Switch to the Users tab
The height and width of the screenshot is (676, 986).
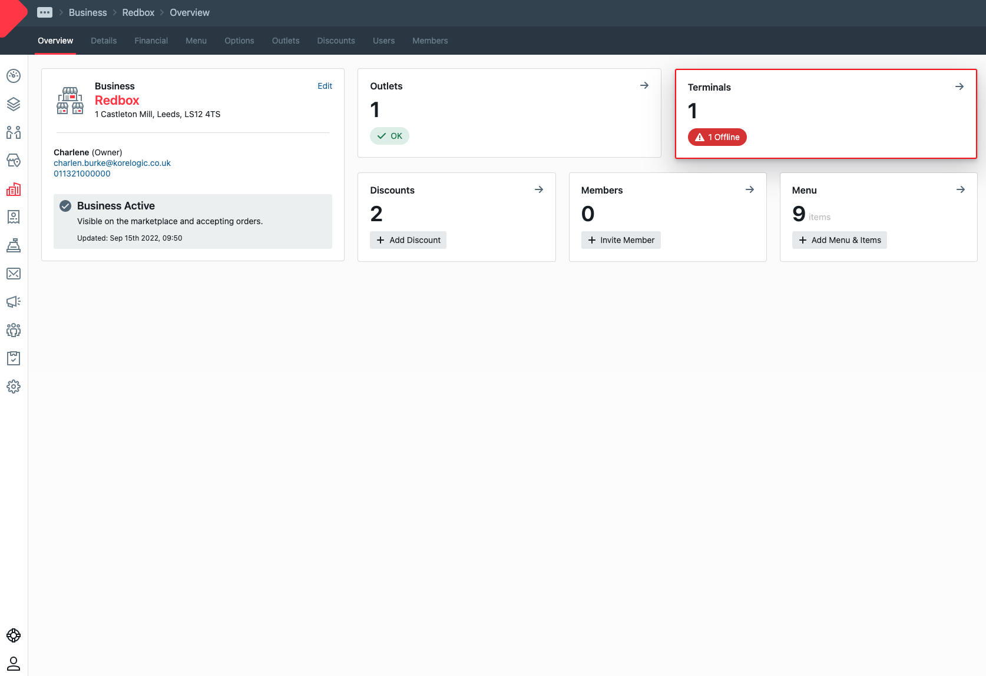(383, 41)
